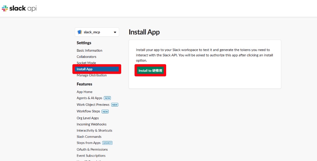Go to Collaborators page
The width and height of the screenshot is (317, 161).
coord(87,57)
